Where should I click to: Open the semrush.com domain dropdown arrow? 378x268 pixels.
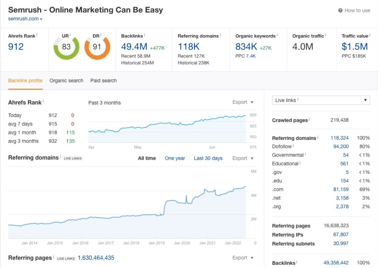tap(41, 19)
